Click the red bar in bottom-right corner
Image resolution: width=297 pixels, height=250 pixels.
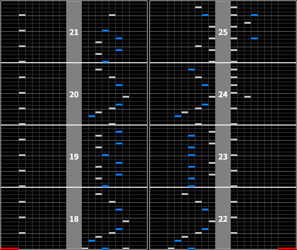(x=287, y=248)
